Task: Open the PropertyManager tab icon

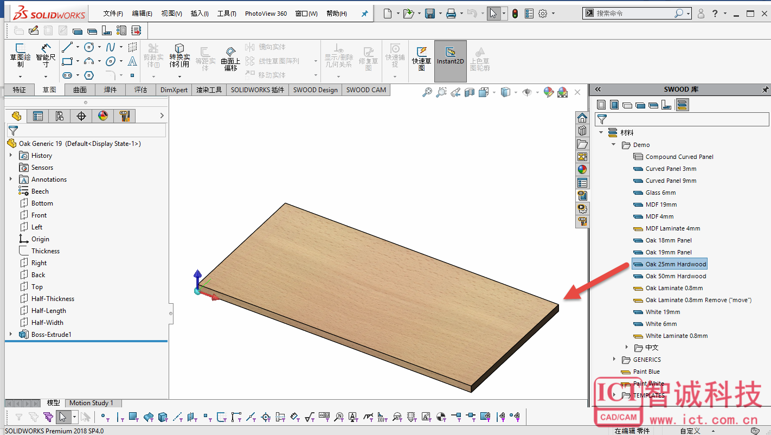Action: click(38, 116)
